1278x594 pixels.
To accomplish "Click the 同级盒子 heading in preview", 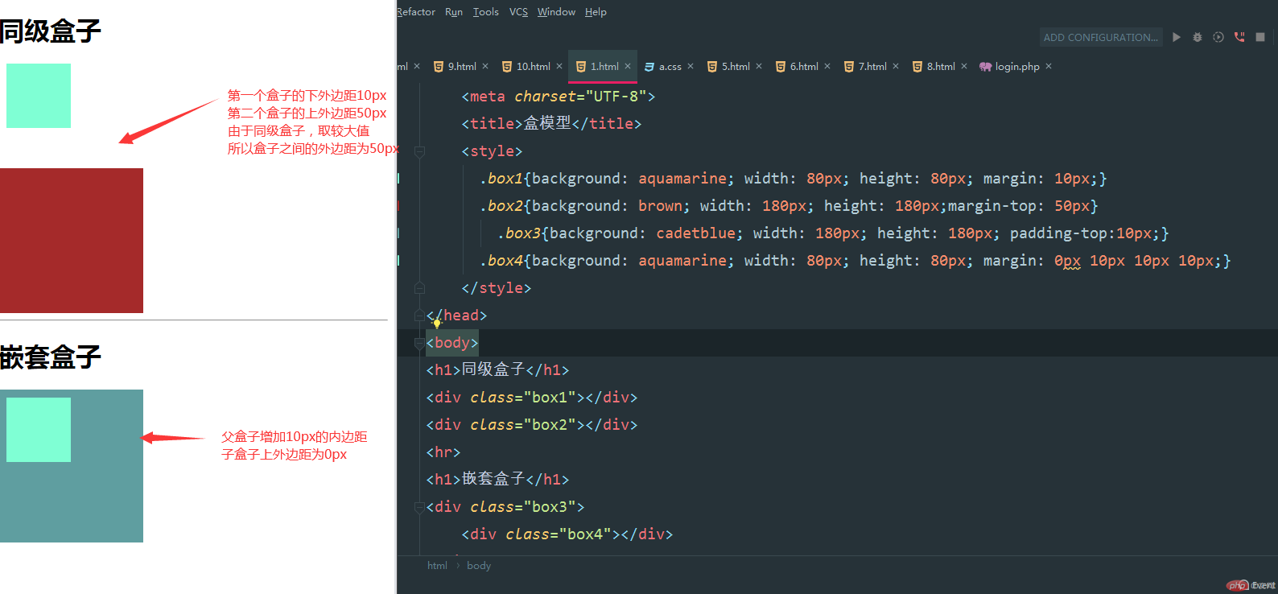I will [x=51, y=31].
